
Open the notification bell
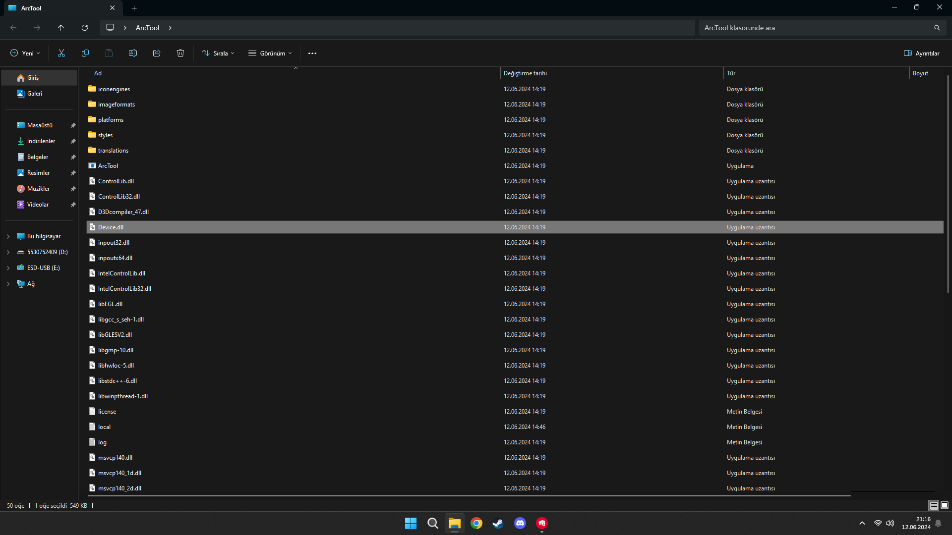click(x=938, y=523)
